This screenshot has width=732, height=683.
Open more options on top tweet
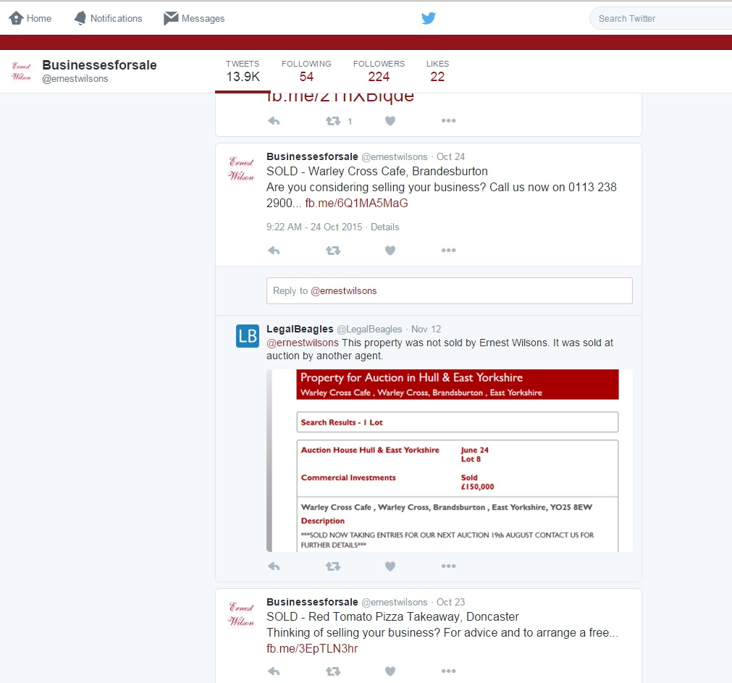point(449,121)
